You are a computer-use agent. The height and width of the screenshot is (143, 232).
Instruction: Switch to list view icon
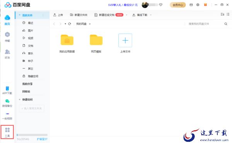228,14
